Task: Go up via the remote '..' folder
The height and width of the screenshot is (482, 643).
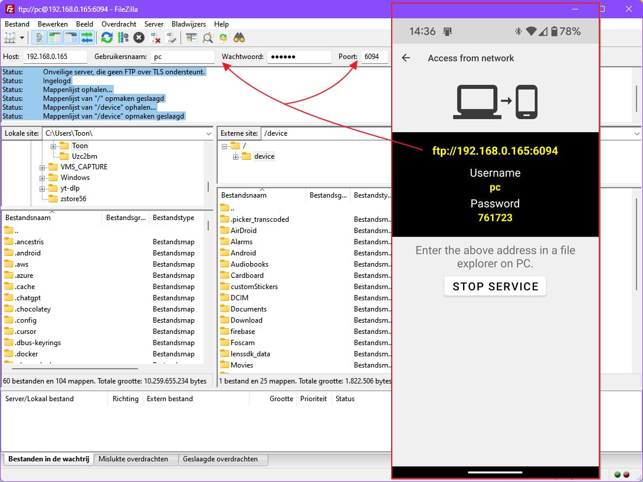Action: pyautogui.click(x=228, y=208)
